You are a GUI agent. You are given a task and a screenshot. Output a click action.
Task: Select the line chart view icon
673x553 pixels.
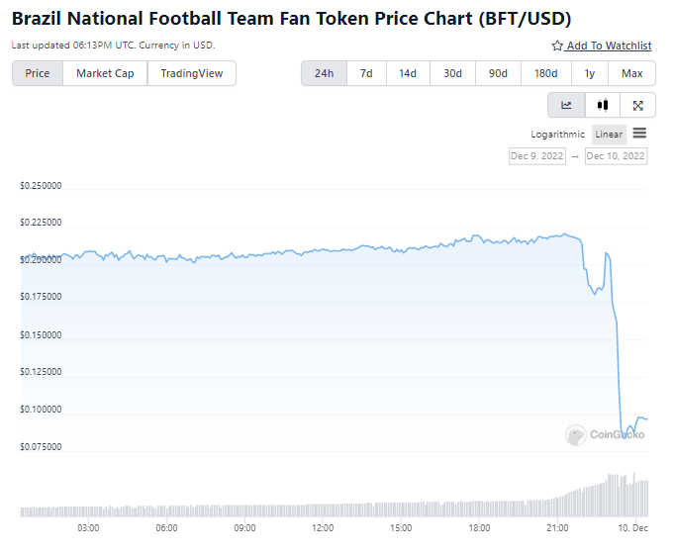point(566,105)
